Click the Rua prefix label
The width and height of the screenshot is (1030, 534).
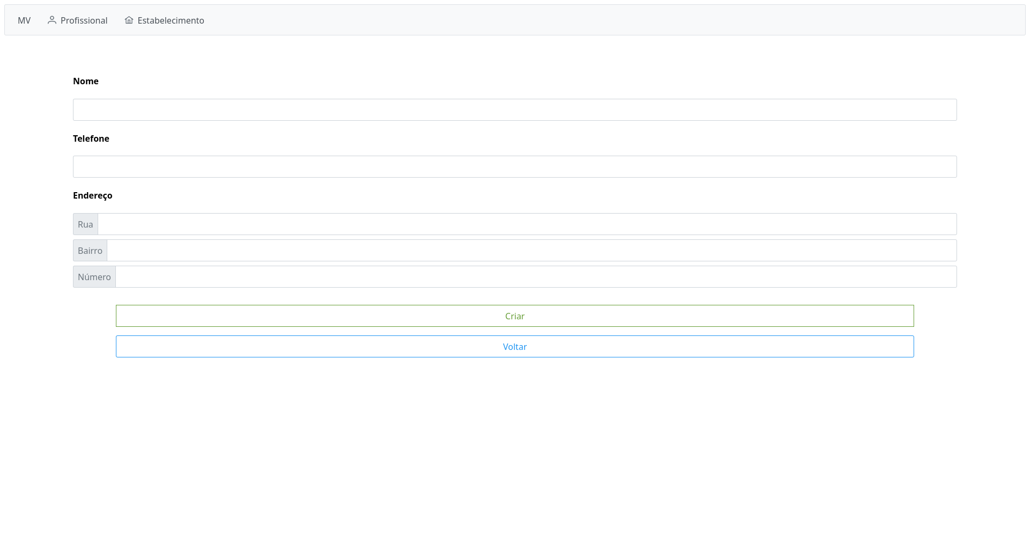pos(85,224)
